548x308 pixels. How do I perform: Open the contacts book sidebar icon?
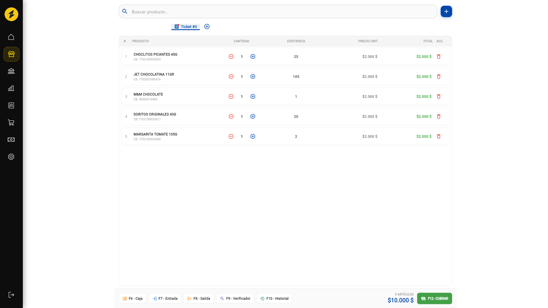pos(11,106)
